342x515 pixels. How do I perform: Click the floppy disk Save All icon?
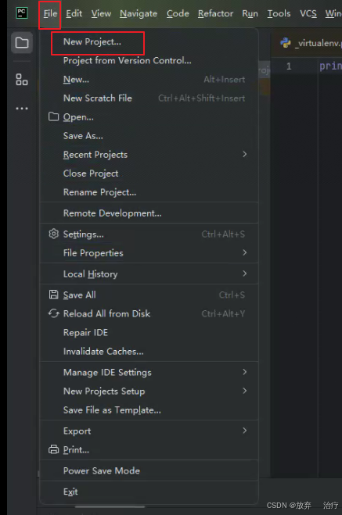click(53, 295)
